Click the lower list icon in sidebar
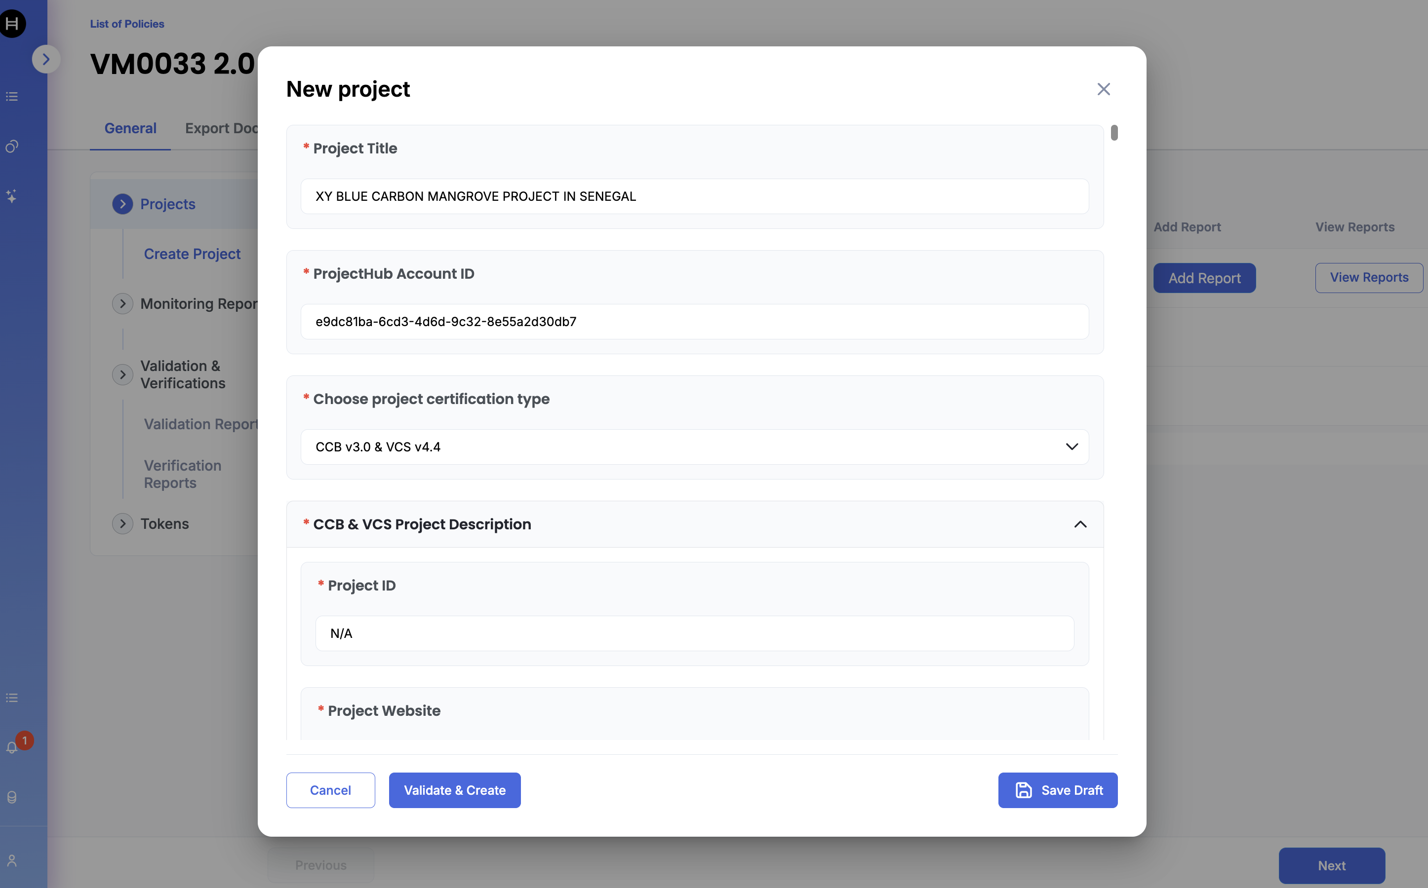Image resolution: width=1428 pixels, height=888 pixels. coord(12,698)
